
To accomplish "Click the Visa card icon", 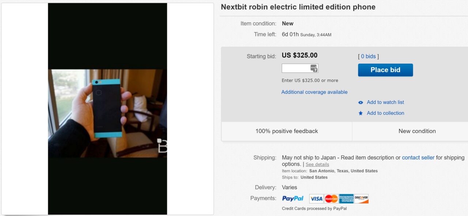I will click(x=316, y=198).
